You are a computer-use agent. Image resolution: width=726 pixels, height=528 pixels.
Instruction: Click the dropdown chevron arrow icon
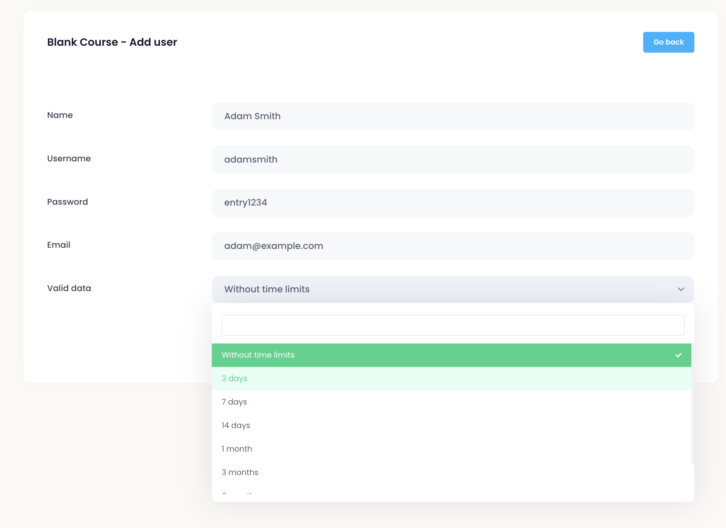click(x=681, y=289)
